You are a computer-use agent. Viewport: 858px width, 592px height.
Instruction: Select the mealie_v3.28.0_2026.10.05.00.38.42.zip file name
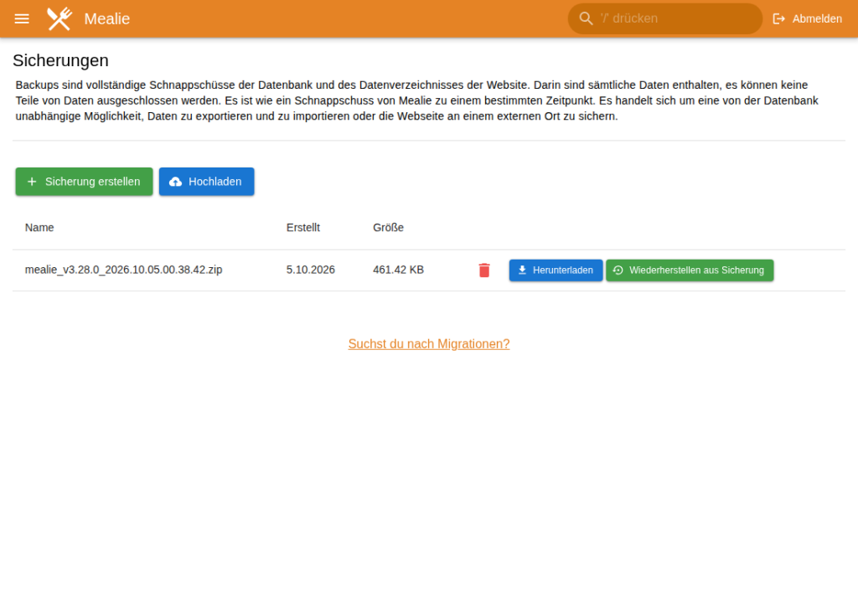124,270
